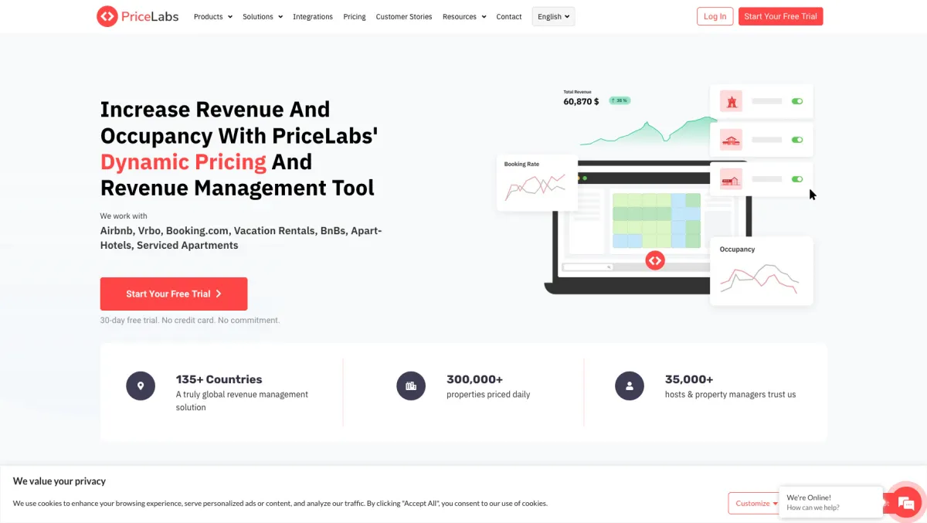
Task: Click the Airbnb, Vrbo, Booking.com platforms text
Action: (241, 238)
